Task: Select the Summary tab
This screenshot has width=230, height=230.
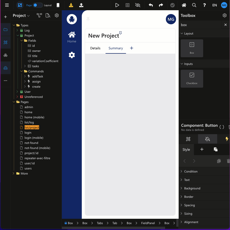Action: tap(116, 48)
